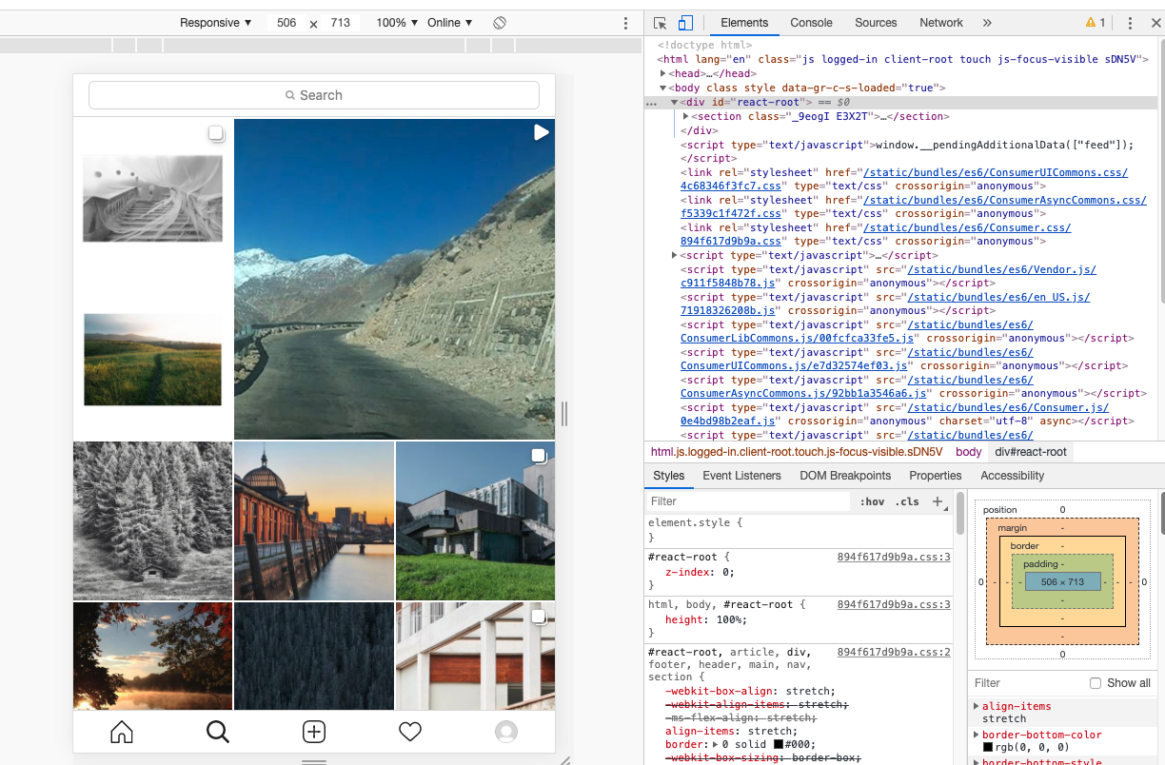Open the profile avatar icon

click(506, 732)
